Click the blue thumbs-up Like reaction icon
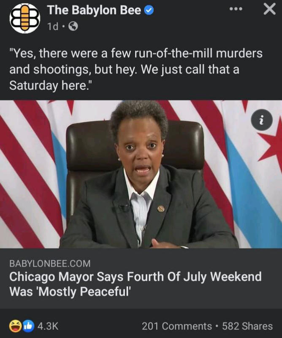The width and height of the screenshot is (282, 338). pyautogui.click(x=28, y=326)
